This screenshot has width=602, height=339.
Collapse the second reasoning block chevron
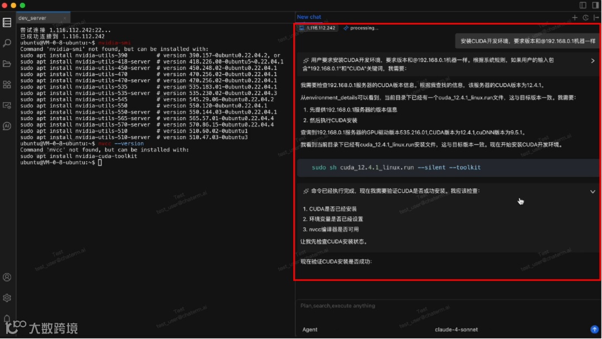pos(593,192)
